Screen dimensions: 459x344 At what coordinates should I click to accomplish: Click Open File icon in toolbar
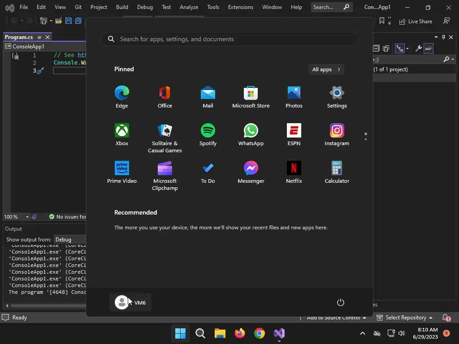tap(59, 21)
